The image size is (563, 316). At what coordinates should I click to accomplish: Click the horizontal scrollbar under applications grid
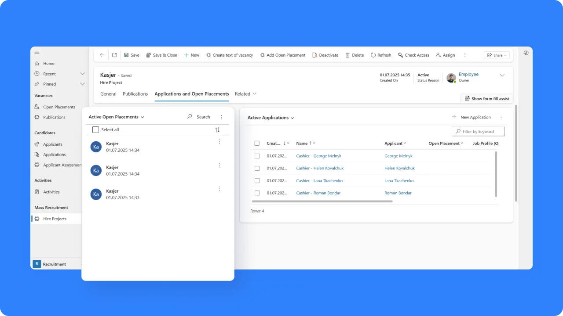(322, 201)
